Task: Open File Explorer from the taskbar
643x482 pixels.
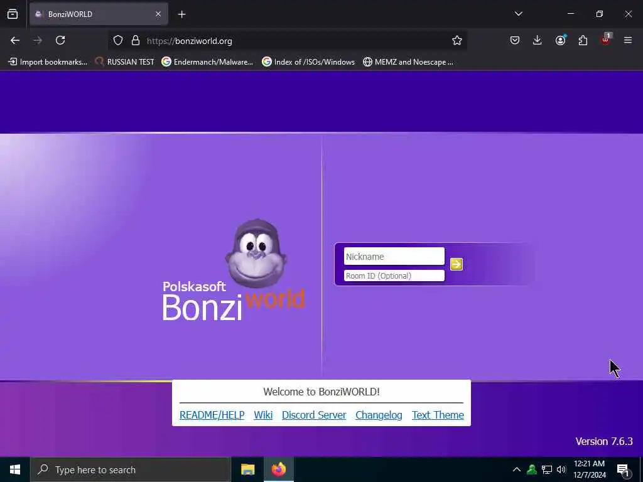Action: coord(247,469)
